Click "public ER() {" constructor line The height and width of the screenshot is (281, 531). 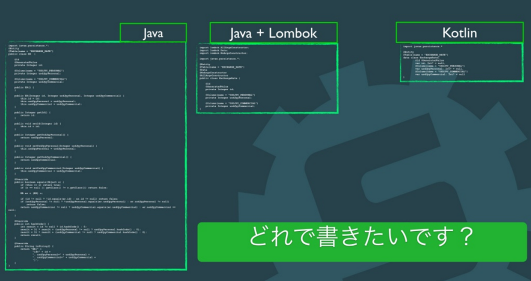pyautogui.click(x=24, y=87)
